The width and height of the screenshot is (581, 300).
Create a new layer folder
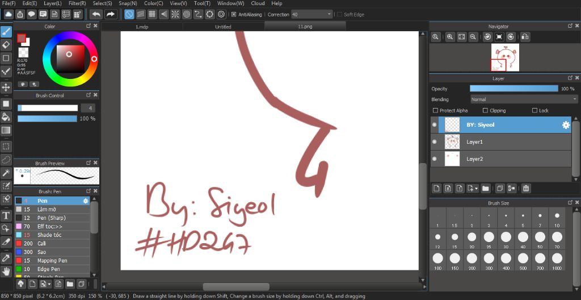[x=485, y=188]
